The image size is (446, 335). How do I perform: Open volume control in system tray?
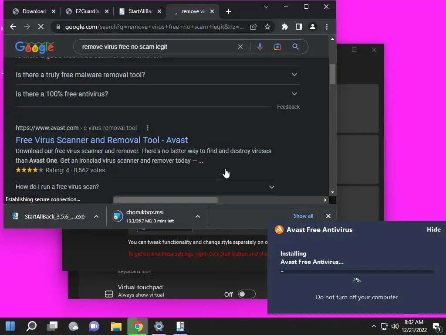click(395, 326)
